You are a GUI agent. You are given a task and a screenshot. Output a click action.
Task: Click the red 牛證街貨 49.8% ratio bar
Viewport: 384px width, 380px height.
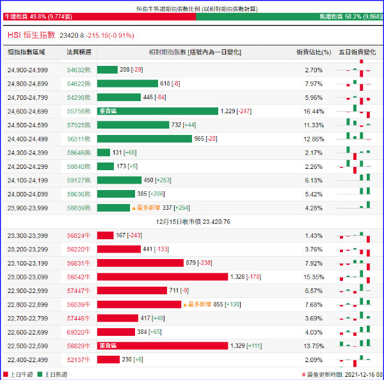pyautogui.click(x=97, y=17)
